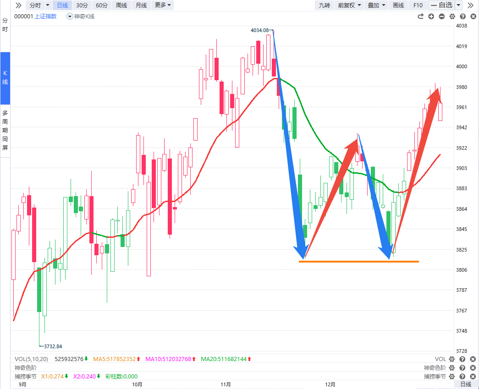Open main chart help question icon

click(463, 16)
